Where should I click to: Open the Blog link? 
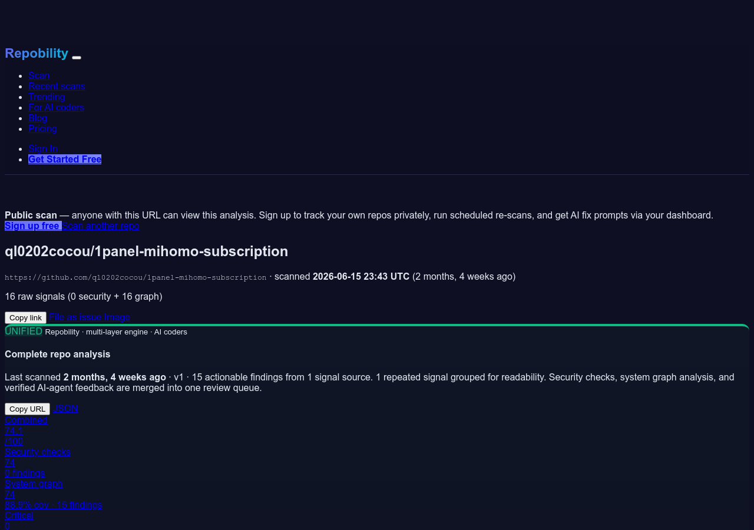pos(38,118)
